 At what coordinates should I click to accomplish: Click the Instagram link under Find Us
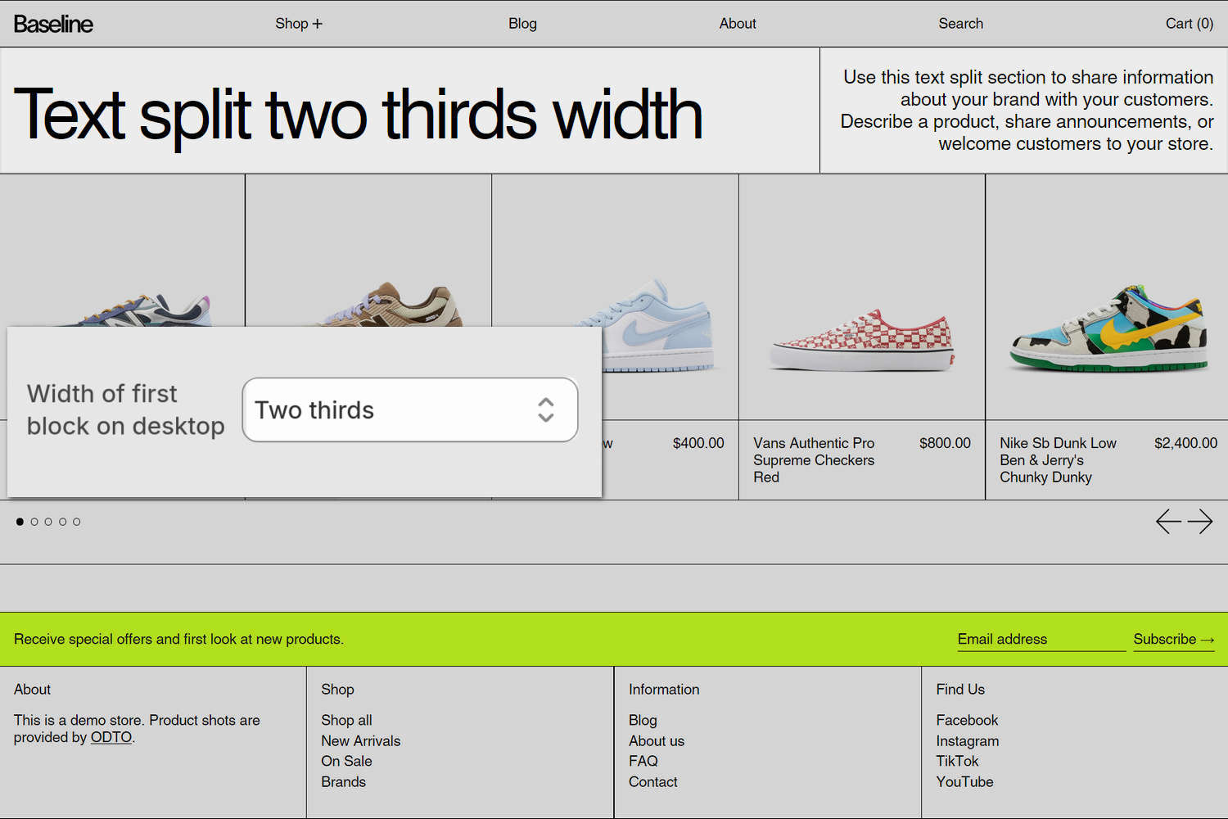pyautogui.click(x=968, y=740)
